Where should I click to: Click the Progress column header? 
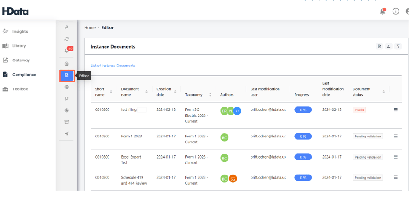(302, 95)
